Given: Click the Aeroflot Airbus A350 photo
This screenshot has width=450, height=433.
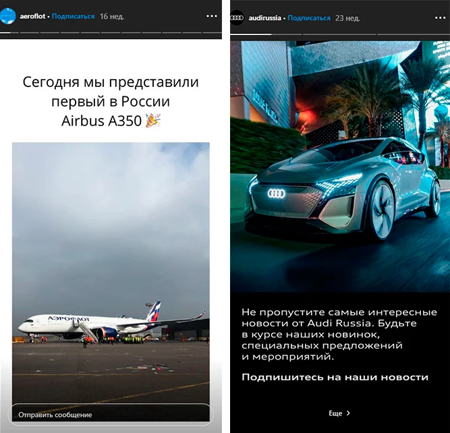Looking at the screenshot, I should pyautogui.click(x=111, y=282).
